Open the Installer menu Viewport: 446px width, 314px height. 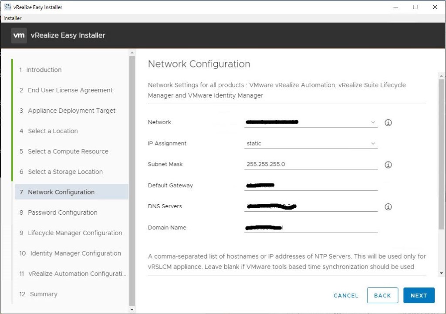click(13, 18)
